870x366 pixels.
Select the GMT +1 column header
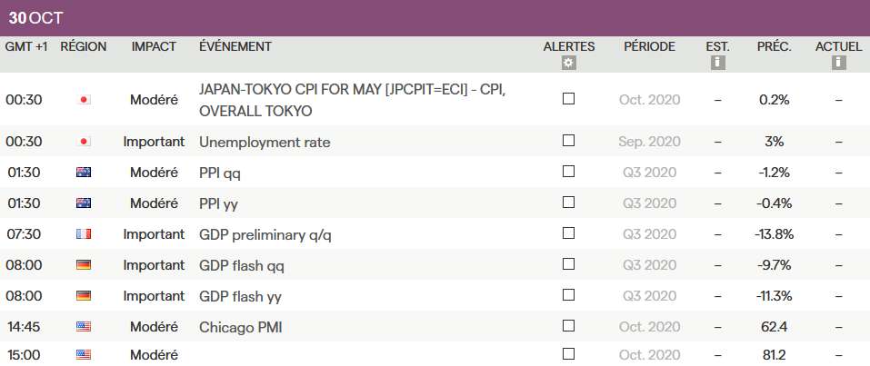[26, 46]
